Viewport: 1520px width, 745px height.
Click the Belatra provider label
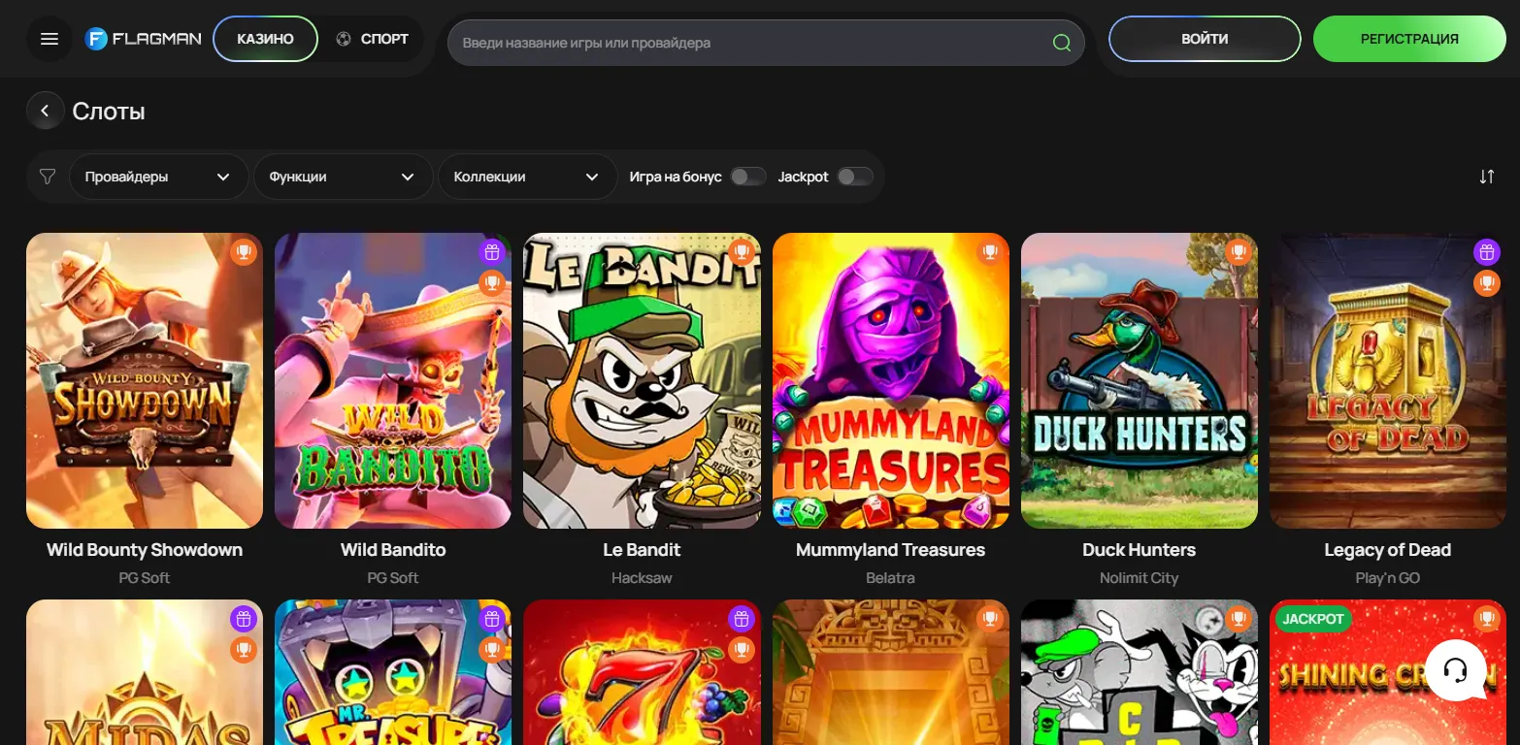(x=890, y=578)
